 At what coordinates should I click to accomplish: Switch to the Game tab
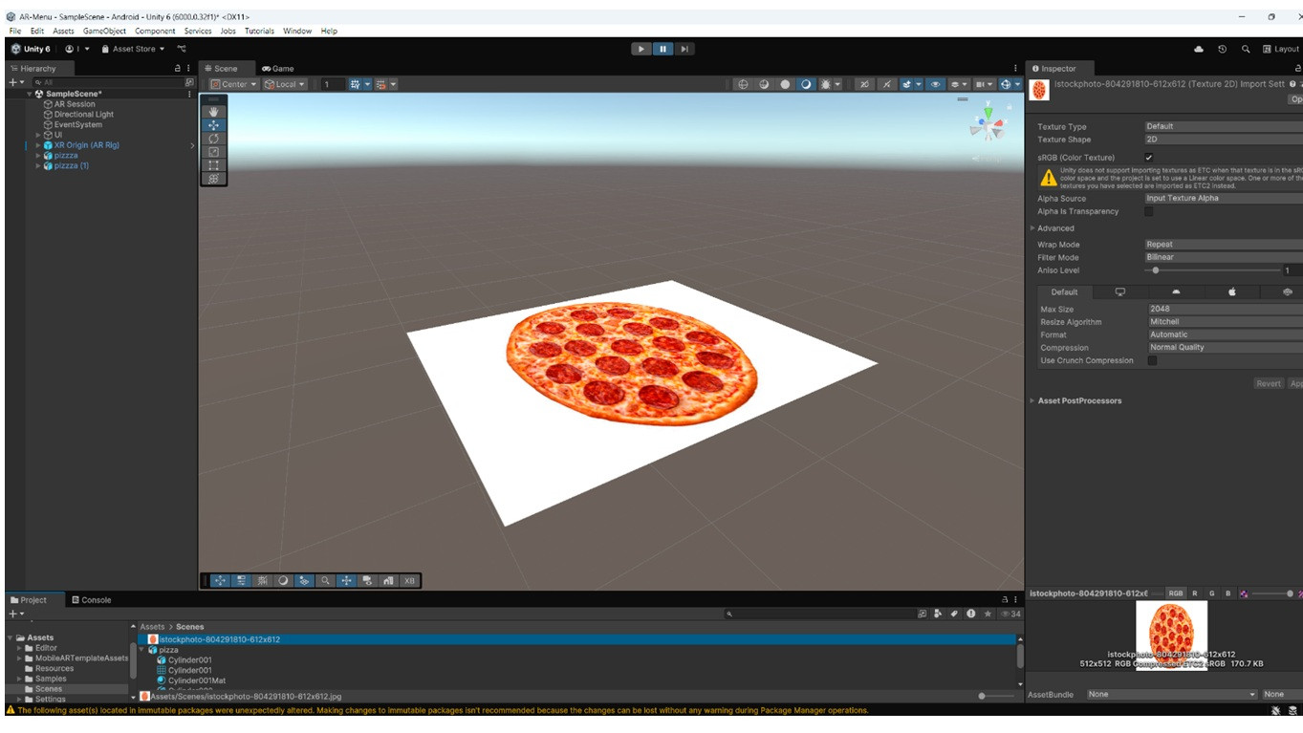tap(278, 69)
